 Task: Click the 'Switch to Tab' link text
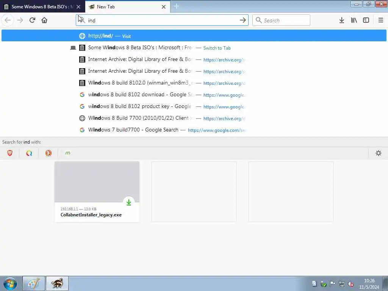(x=217, y=48)
